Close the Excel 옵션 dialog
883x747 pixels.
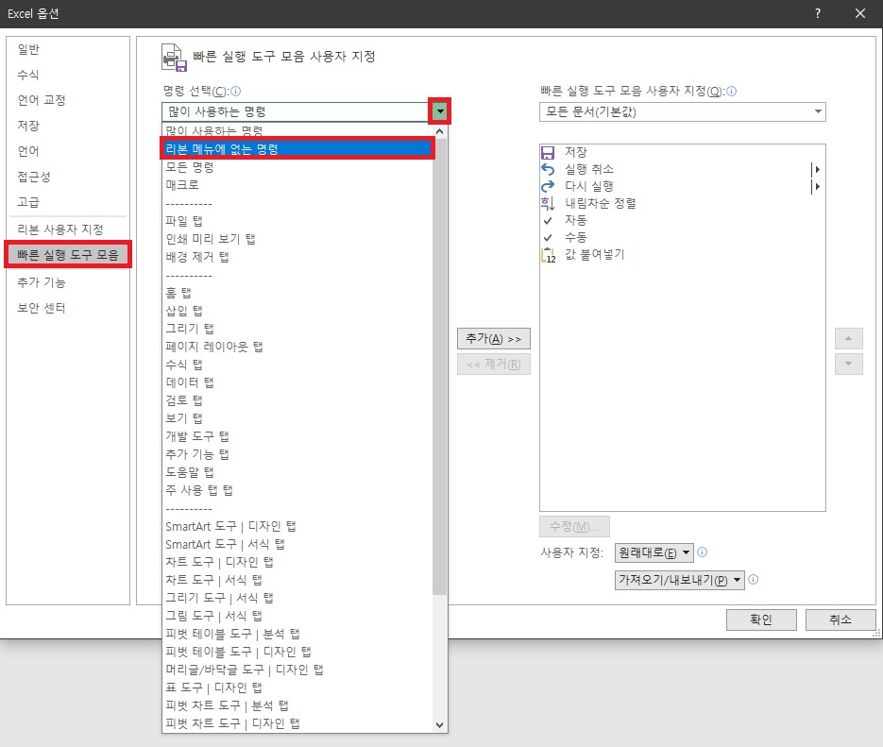(860, 13)
